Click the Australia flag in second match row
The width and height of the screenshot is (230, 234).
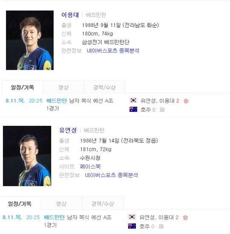pos(132,226)
